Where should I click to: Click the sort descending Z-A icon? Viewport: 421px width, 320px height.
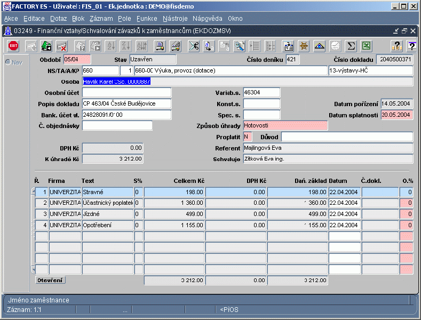(x=126, y=46)
